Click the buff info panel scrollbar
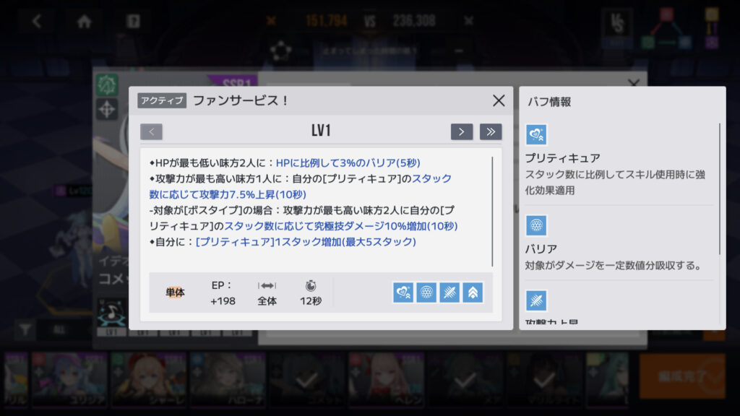The height and width of the screenshot is (416, 740). [x=720, y=188]
